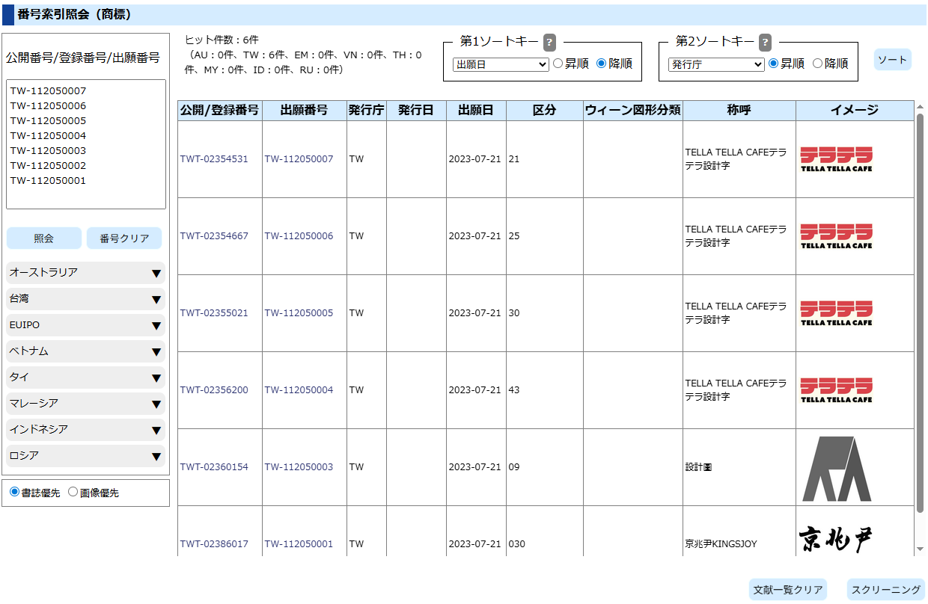Click the スクリーニング button
The width and height of the screenshot is (928, 604).
885,590
